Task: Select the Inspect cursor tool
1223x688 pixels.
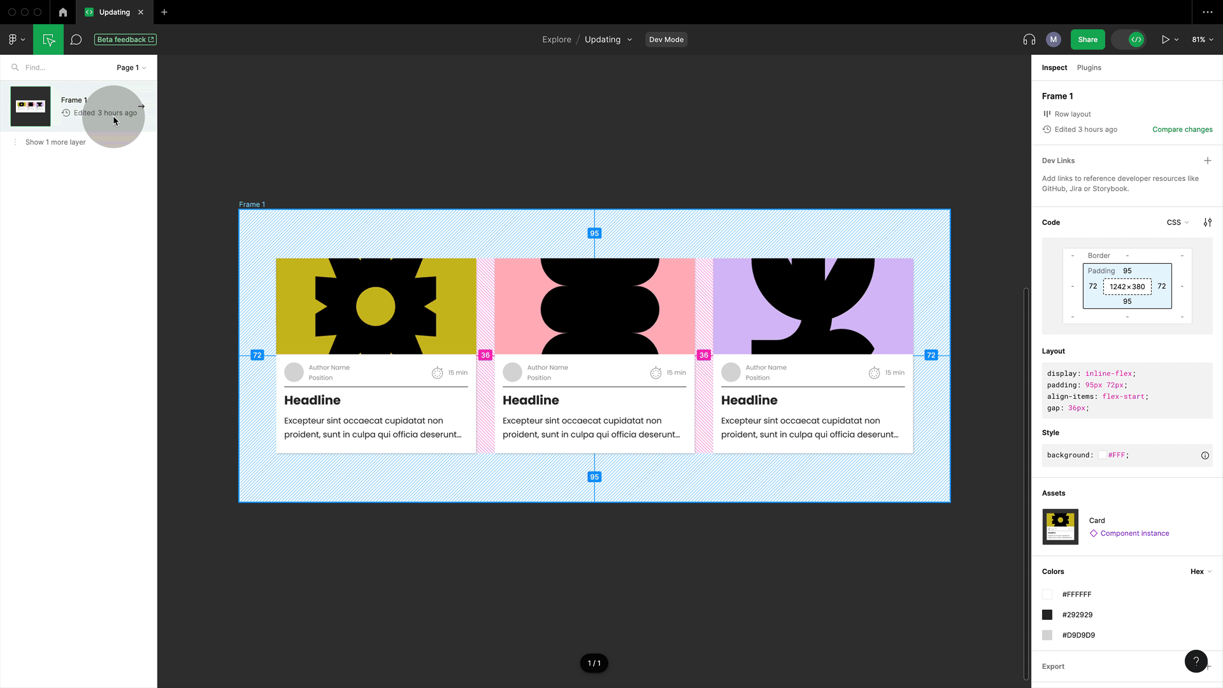Action: click(x=48, y=39)
